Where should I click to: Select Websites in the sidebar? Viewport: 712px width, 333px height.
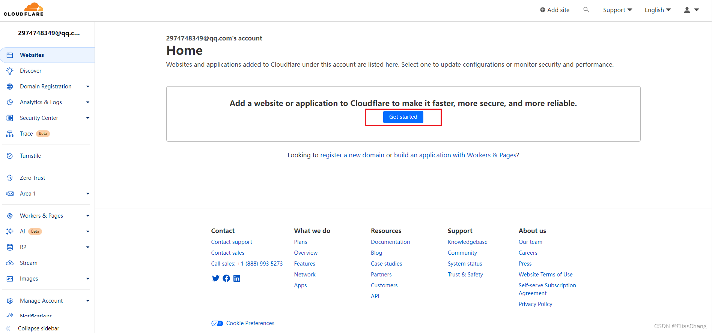coord(47,55)
